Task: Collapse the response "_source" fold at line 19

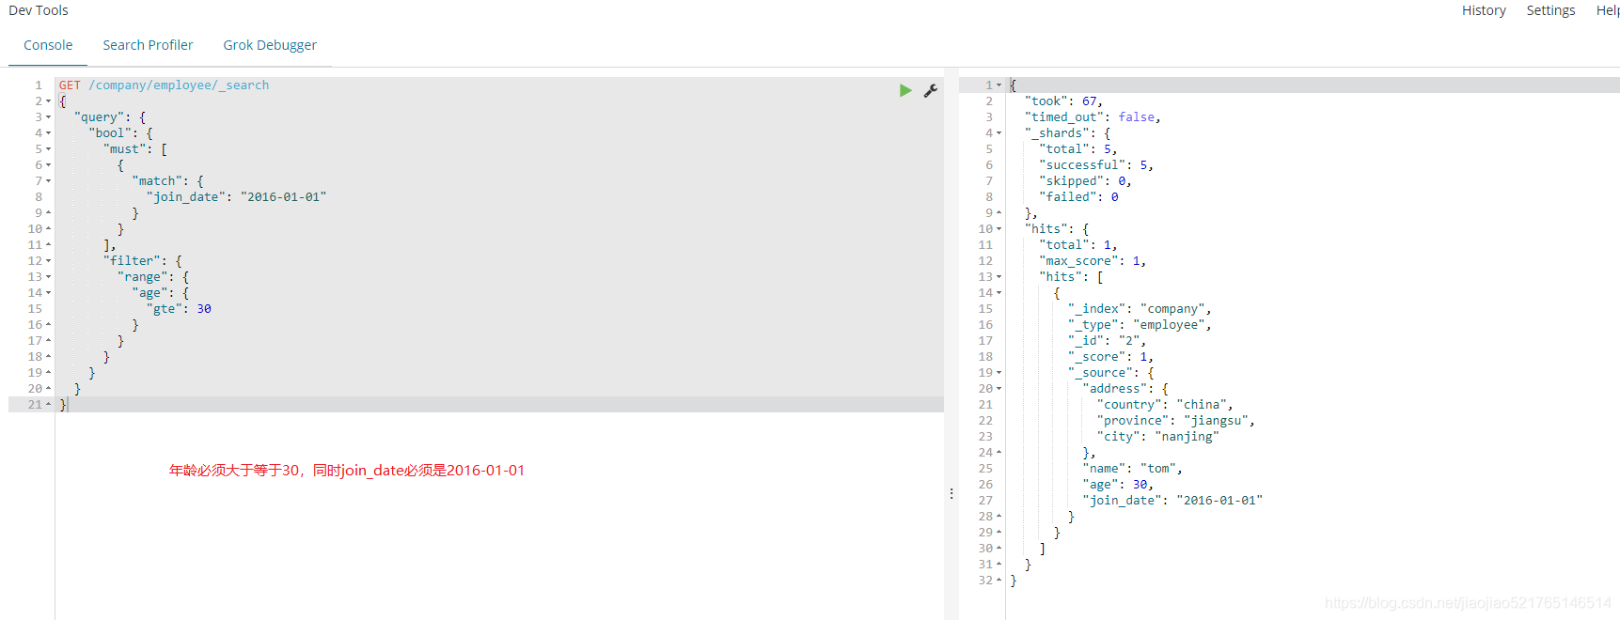Action: 999,373
